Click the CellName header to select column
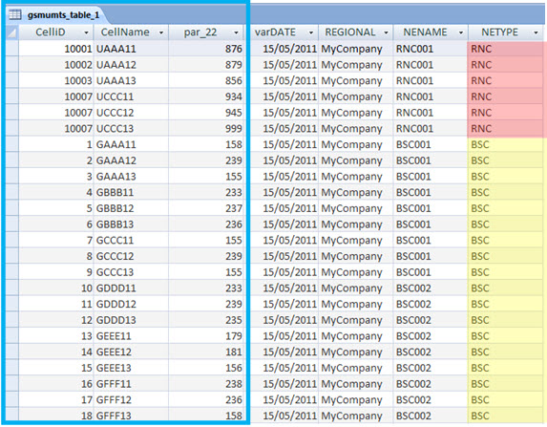This screenshot has width=547, height=427. [125, 32]
